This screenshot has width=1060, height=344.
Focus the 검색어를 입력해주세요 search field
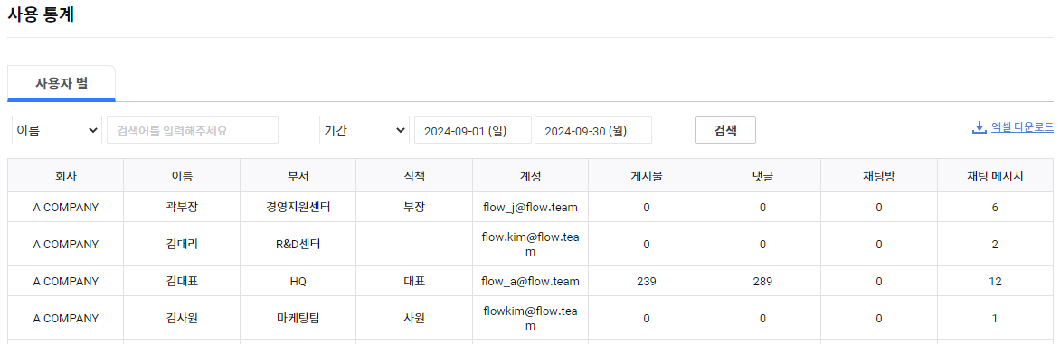193,130
